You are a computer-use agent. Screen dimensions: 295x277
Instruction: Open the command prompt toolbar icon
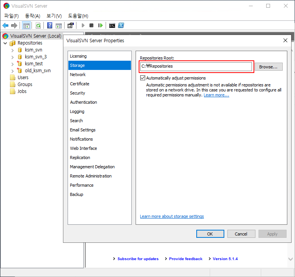[112, 26]
